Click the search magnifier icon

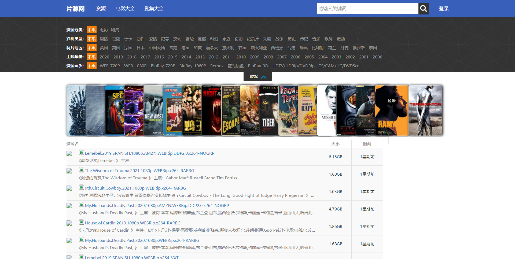tap(424, 9)
